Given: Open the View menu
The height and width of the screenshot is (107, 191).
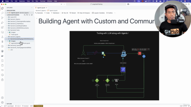Looking at the screenshot, I should tap(28, 1).
